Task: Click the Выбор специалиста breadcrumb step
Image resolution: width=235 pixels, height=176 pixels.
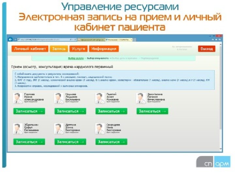Action: coord(98,58)
